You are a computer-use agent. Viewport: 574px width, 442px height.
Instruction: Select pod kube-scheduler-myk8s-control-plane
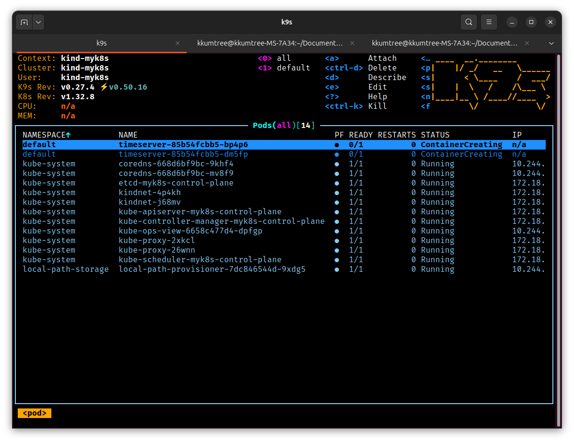[284, 259]
